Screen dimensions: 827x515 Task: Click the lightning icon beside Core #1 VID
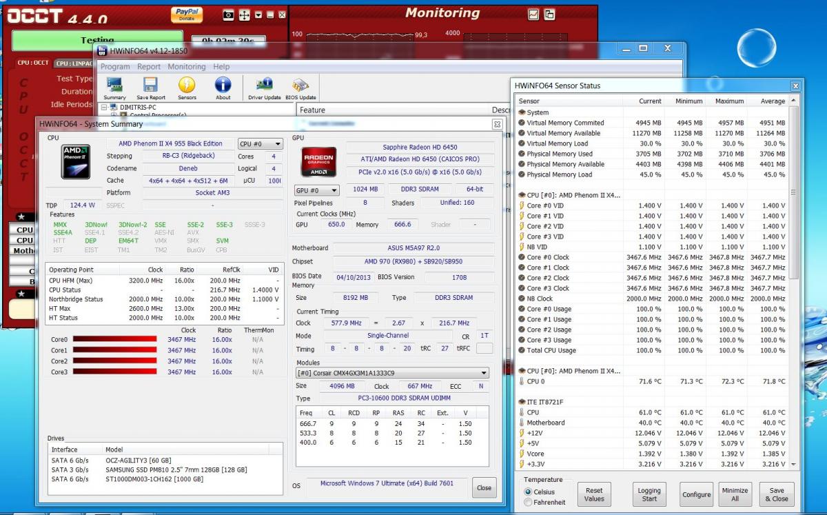[522, 216]
